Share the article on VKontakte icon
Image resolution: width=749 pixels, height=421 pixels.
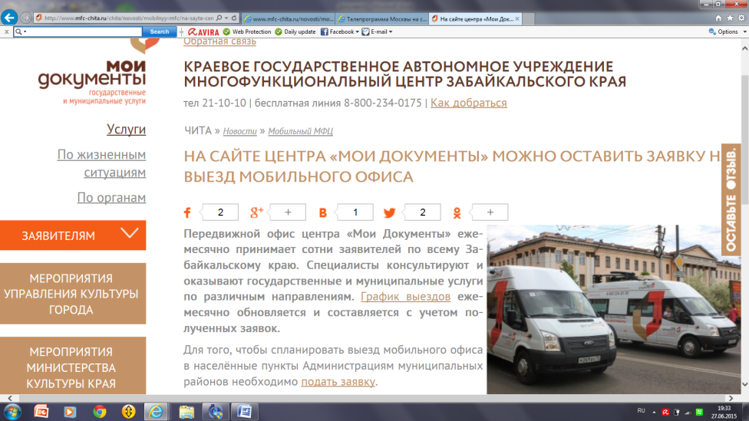(x=323, y=213)
